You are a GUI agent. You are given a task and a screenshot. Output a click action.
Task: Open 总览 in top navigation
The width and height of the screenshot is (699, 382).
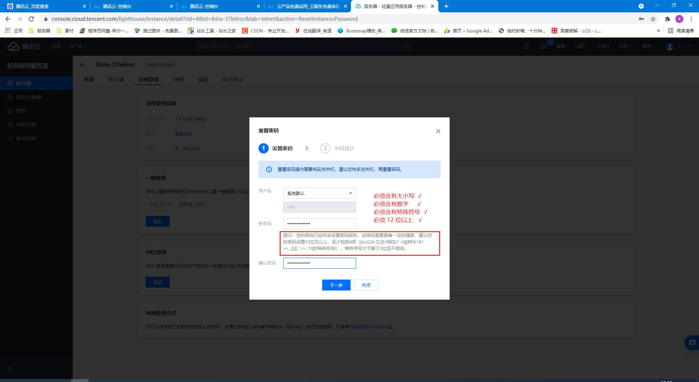tap(56, 46)
